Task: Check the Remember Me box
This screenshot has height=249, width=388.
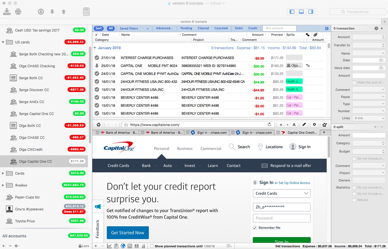Action: click(255, 228)
